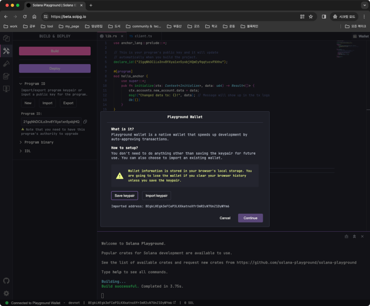Expand the IDL section
This screenshot has width=370, height=306.
pos(25,151)
